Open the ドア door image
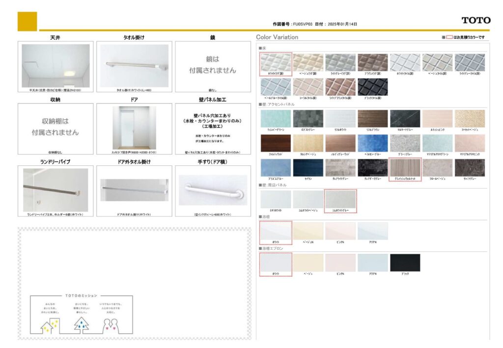The image size is (503, 348). (x=134, y=128)
